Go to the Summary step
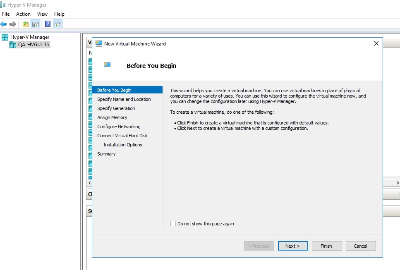The width and height of the screenshot is (400, 270). (x=106, y=154)
